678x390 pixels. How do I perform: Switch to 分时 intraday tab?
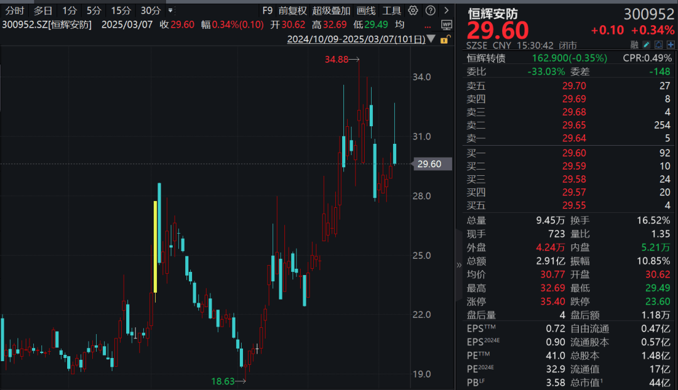click(x=14, y=11)
